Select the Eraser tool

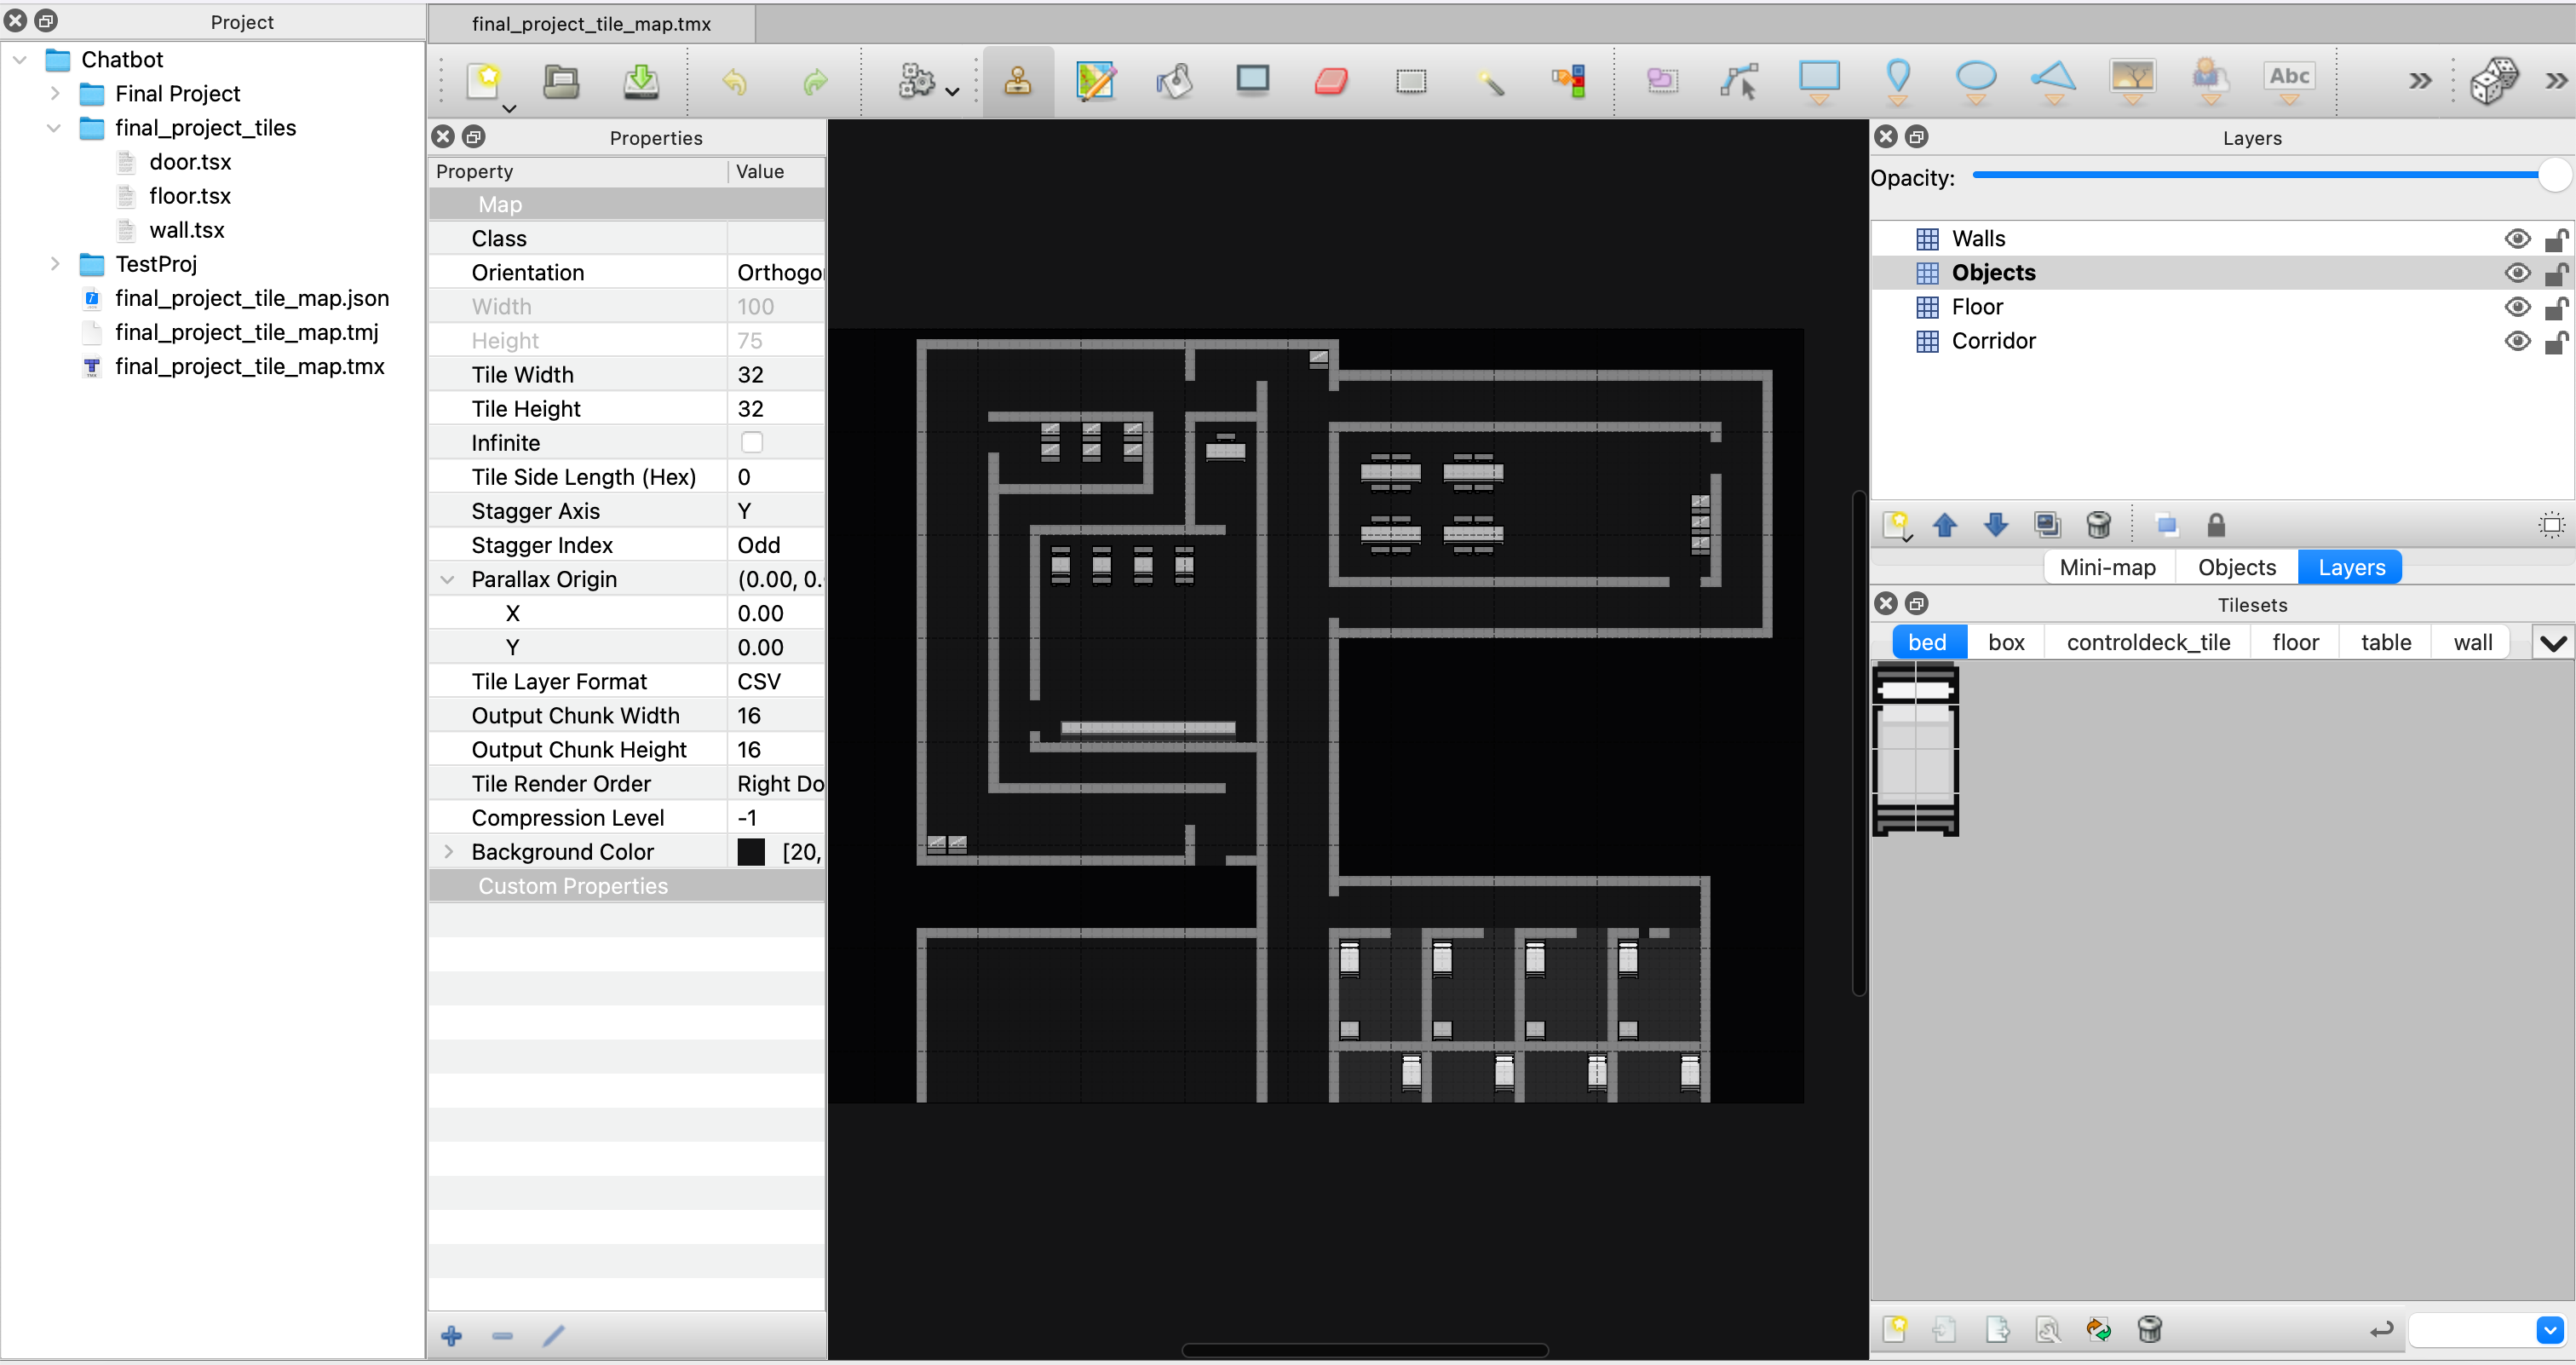pos(1331,80)
